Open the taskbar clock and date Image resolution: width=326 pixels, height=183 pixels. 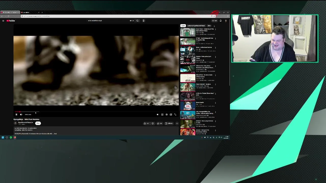226,138
